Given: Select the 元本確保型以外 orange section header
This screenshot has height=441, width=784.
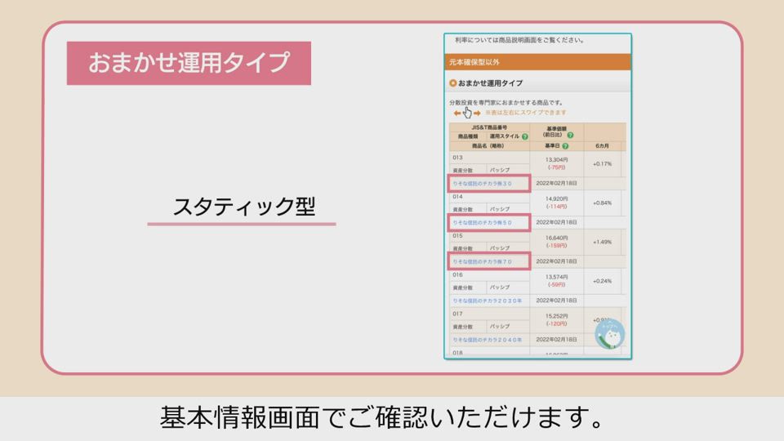Looking at the screenshot, I should [538, 62].
